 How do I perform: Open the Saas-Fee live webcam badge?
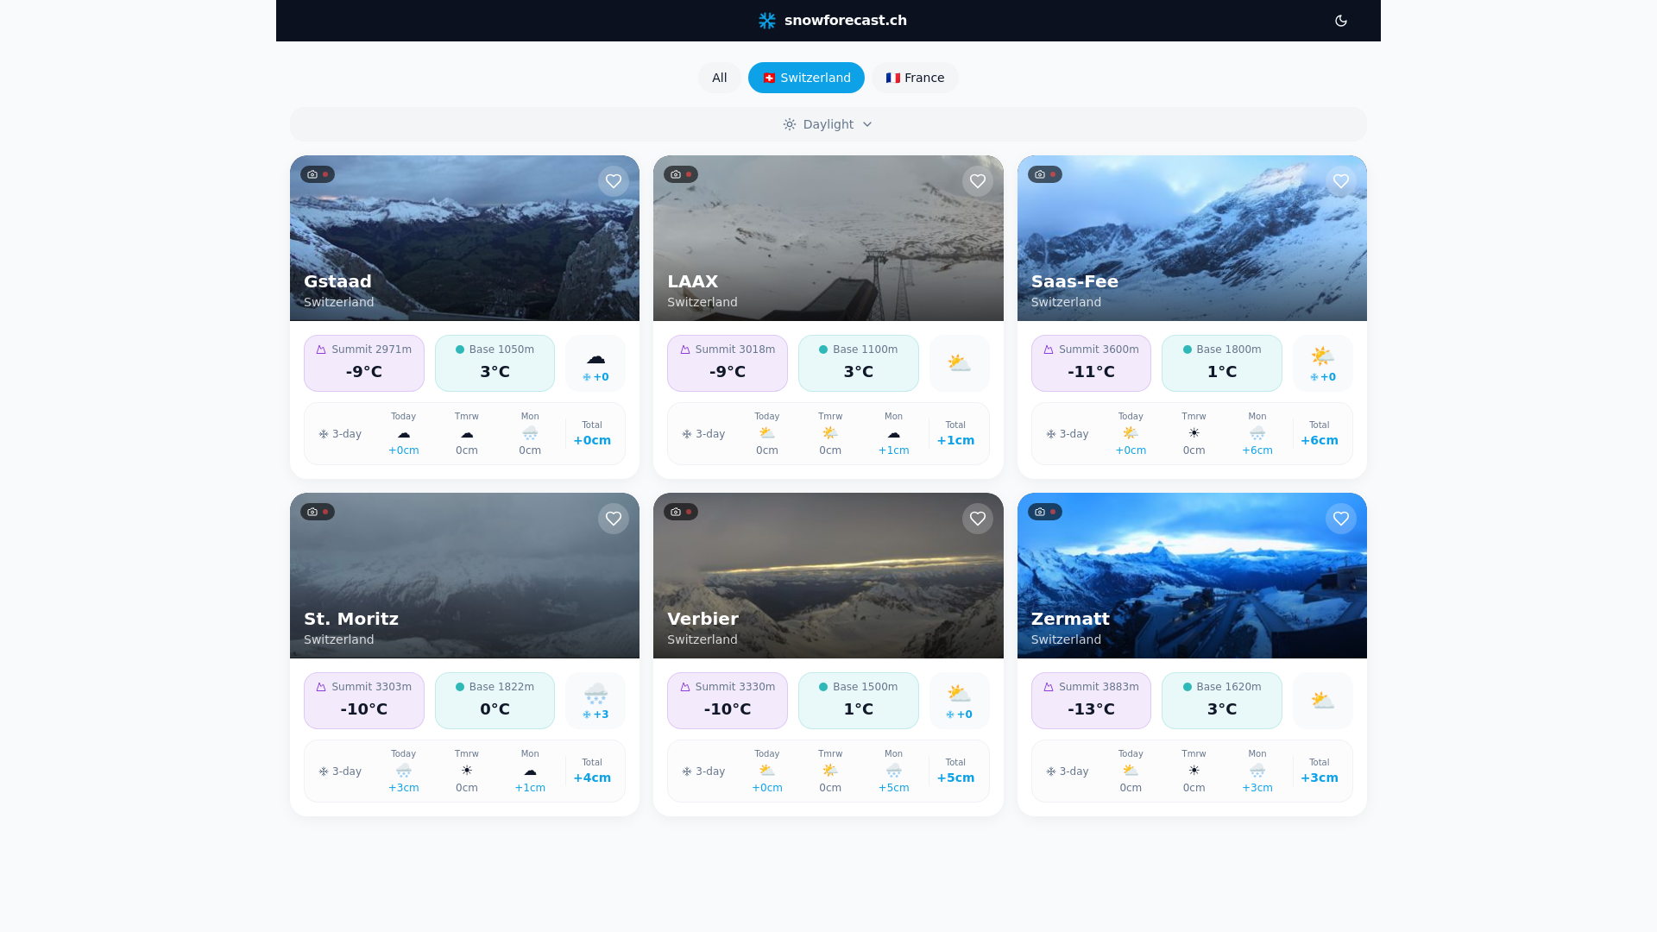[1045, 174]
